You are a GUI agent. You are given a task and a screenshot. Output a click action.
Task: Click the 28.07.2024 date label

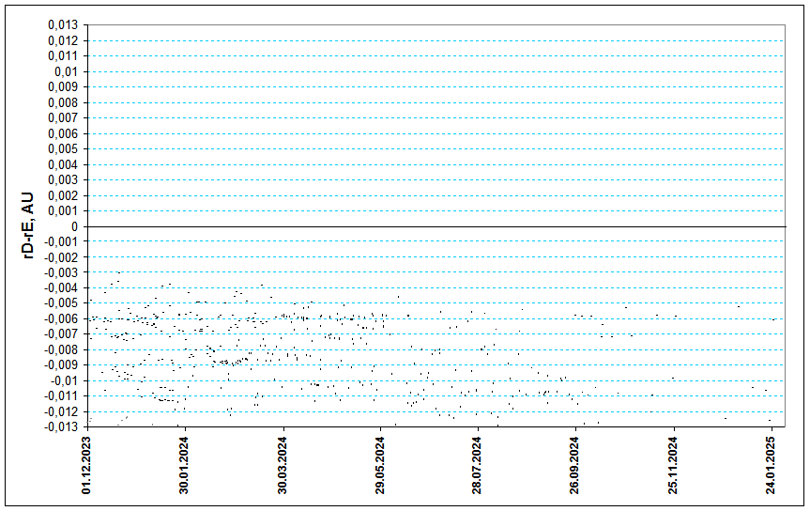[x=477, y=466]
